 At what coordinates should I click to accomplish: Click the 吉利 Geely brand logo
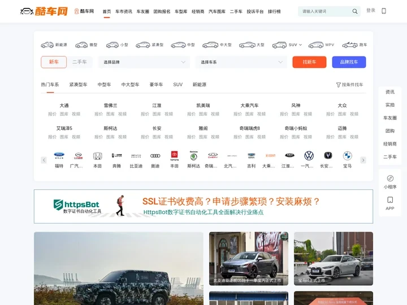[x=251, y=156]
